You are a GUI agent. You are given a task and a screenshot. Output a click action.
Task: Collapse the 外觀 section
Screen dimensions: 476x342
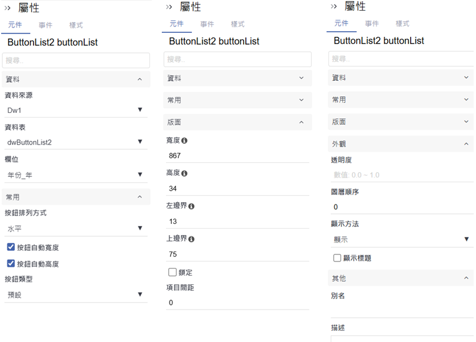click(x=467, y=144)
